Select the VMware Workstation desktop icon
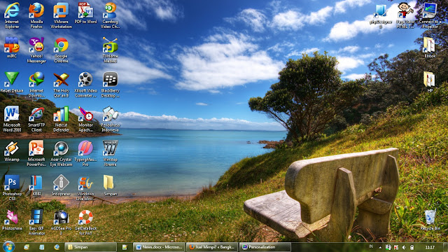The width and height of the screenshot is (448, 252). pyautogui.click(x=61, y=15)
